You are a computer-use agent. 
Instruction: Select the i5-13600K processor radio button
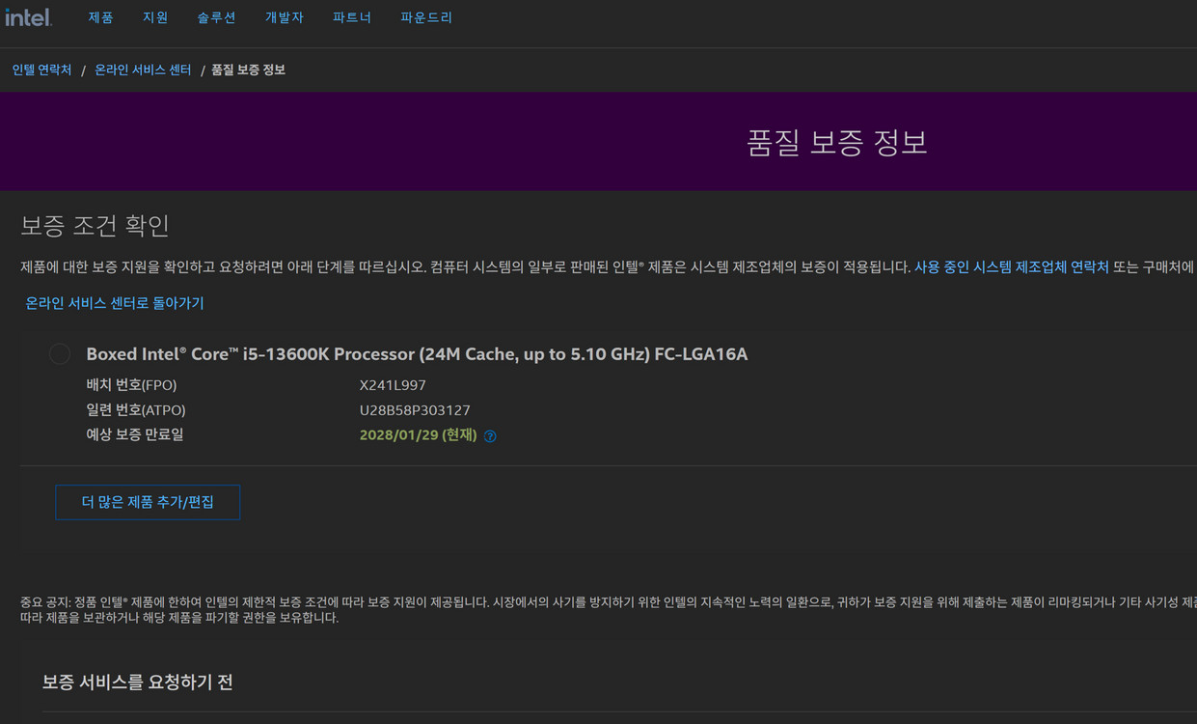(x=60, y=354)
